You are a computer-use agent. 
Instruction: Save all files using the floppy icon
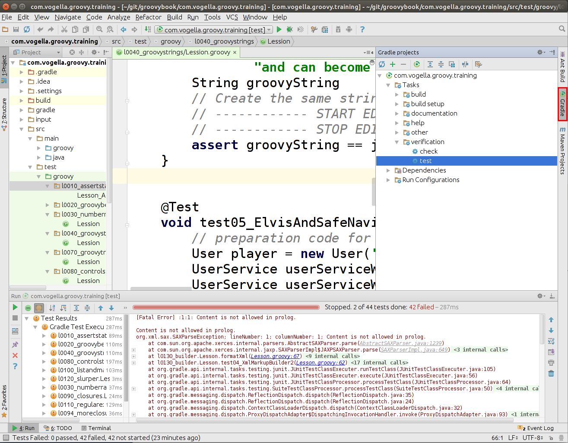pyautogui.click(x=16, y=29)
